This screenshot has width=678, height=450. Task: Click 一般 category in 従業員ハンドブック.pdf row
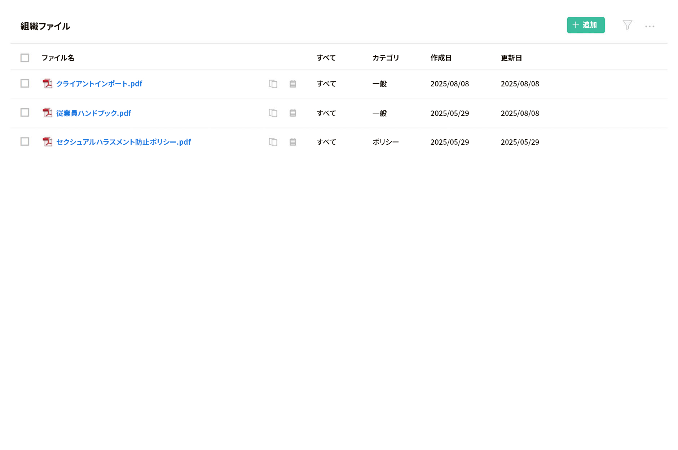[380, 113]
